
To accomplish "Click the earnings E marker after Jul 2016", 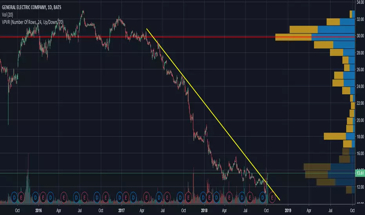I will [x=84, y=198].
